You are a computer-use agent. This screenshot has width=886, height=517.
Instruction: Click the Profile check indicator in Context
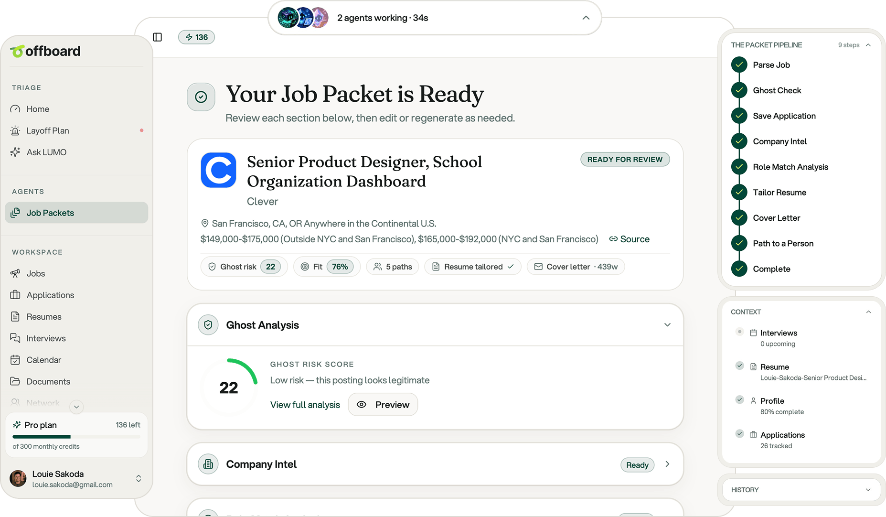739,399
